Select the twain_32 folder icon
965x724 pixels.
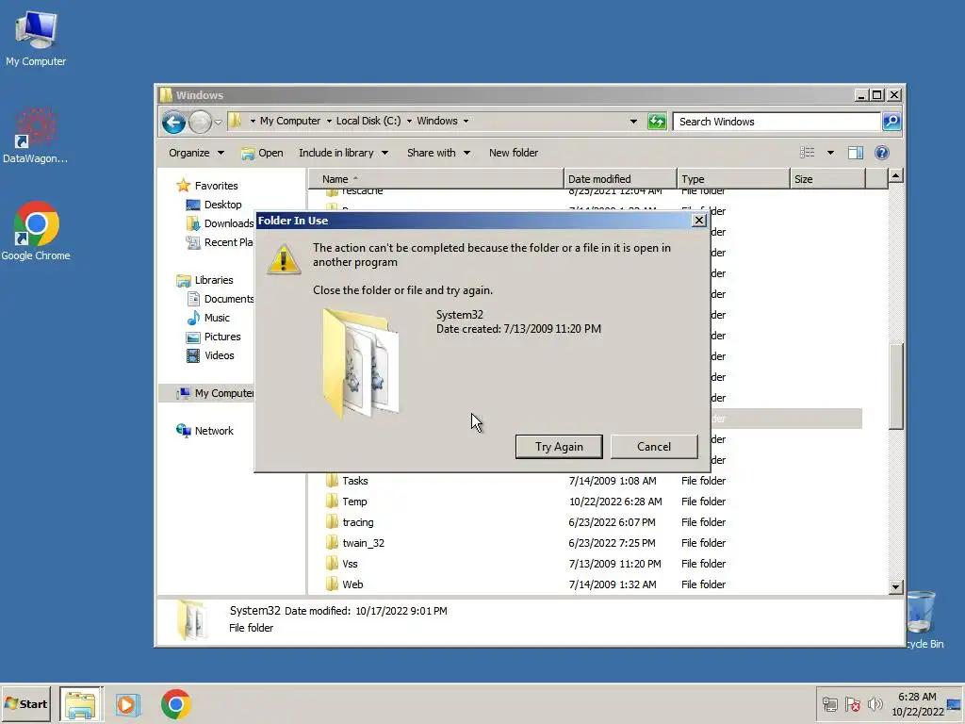click(333, 543)
